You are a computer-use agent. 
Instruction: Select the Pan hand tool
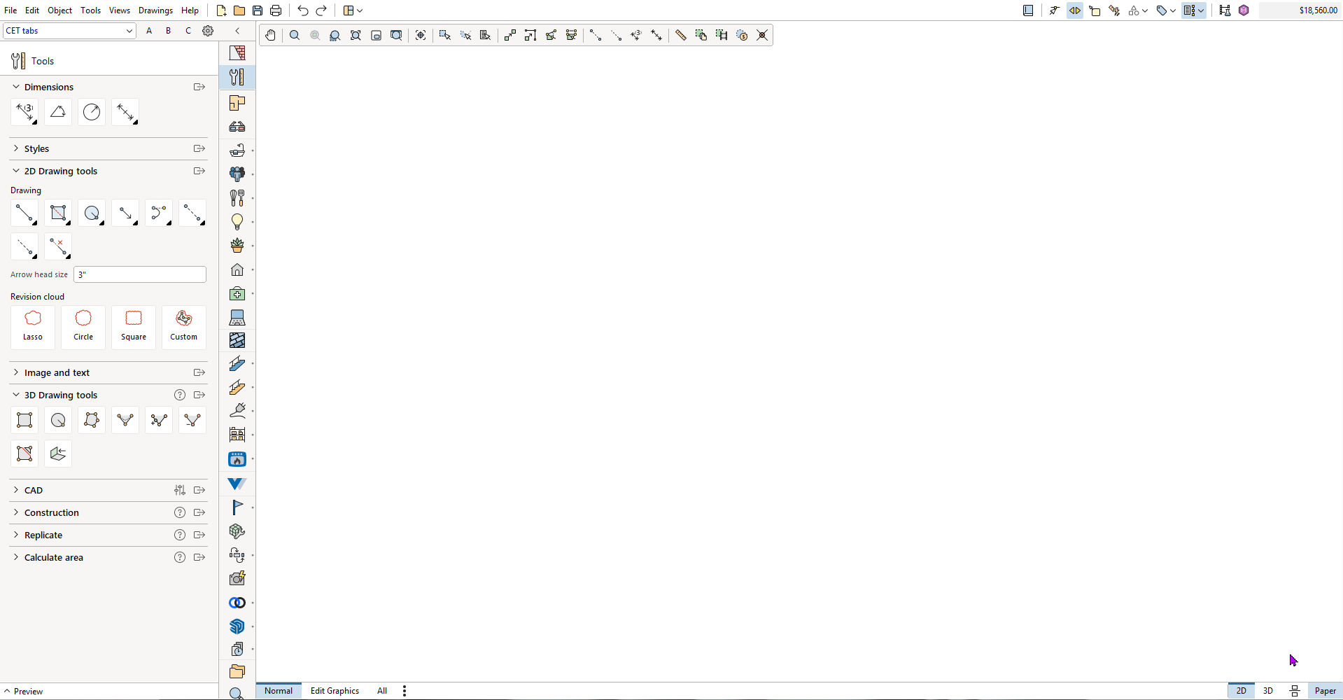coord(270,35)
